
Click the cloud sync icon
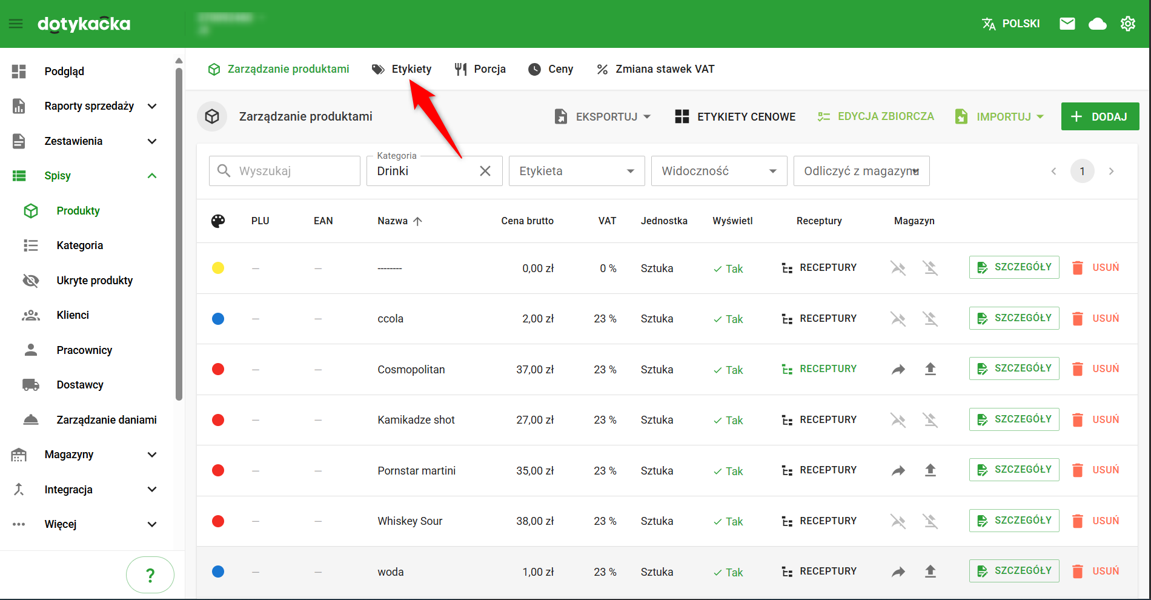(1097, 24)
